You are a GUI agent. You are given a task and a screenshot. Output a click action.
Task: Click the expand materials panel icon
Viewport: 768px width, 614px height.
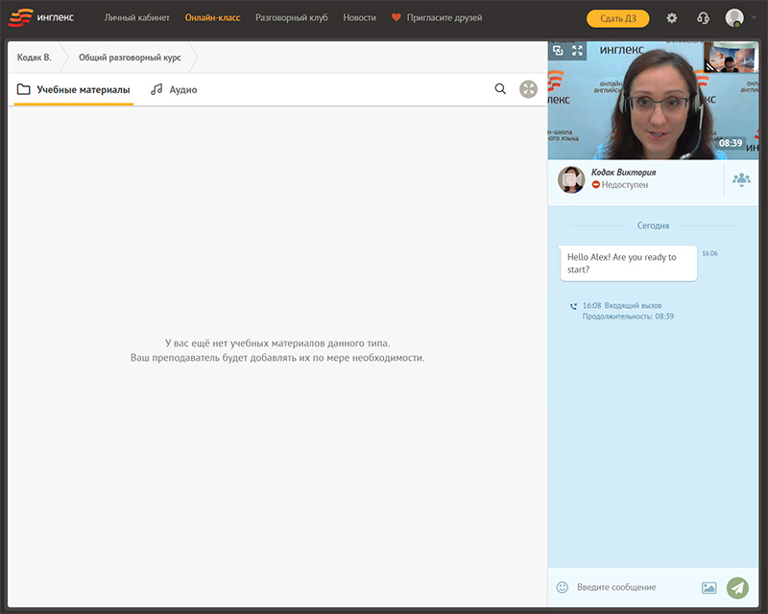[528, 89]
